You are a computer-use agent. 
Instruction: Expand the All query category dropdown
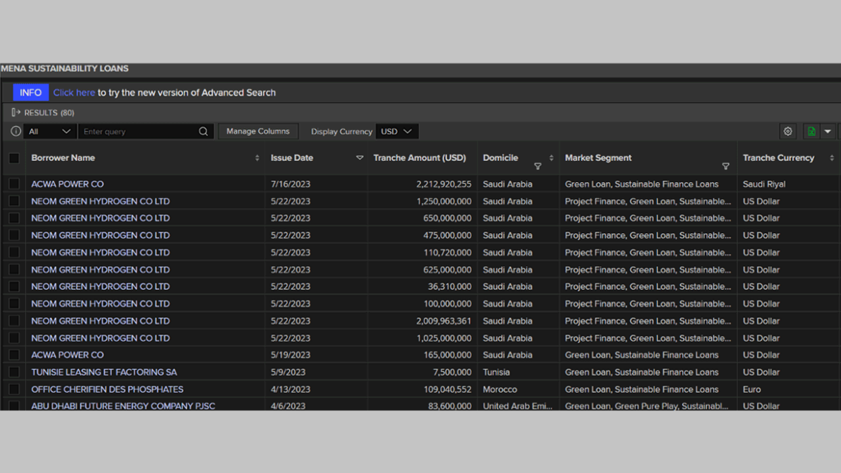tap(49, 131)
